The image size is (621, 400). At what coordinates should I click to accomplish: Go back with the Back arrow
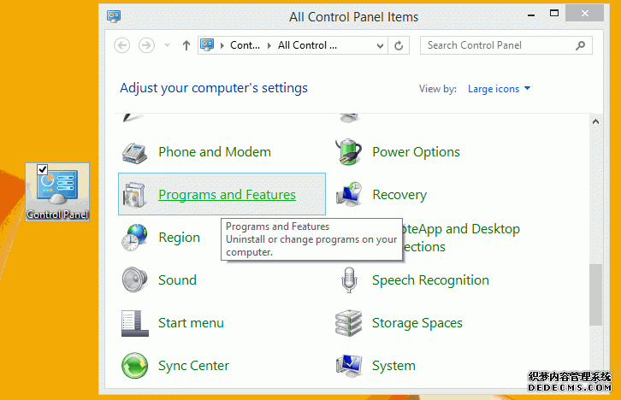pos(122,45)
